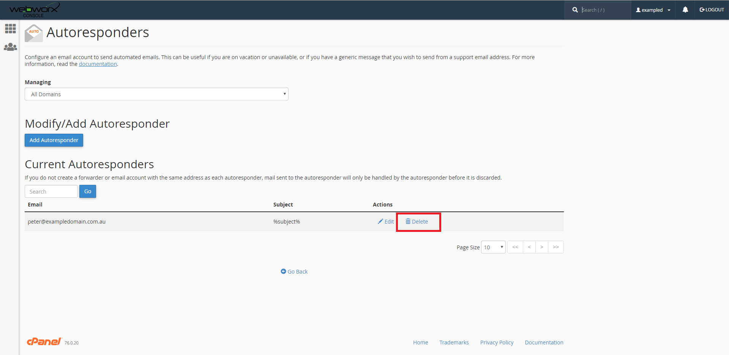The width and height of the screenshot is (729, 355).
Task: Click the cPanel logo in footer
Action: tap(44, 342)
